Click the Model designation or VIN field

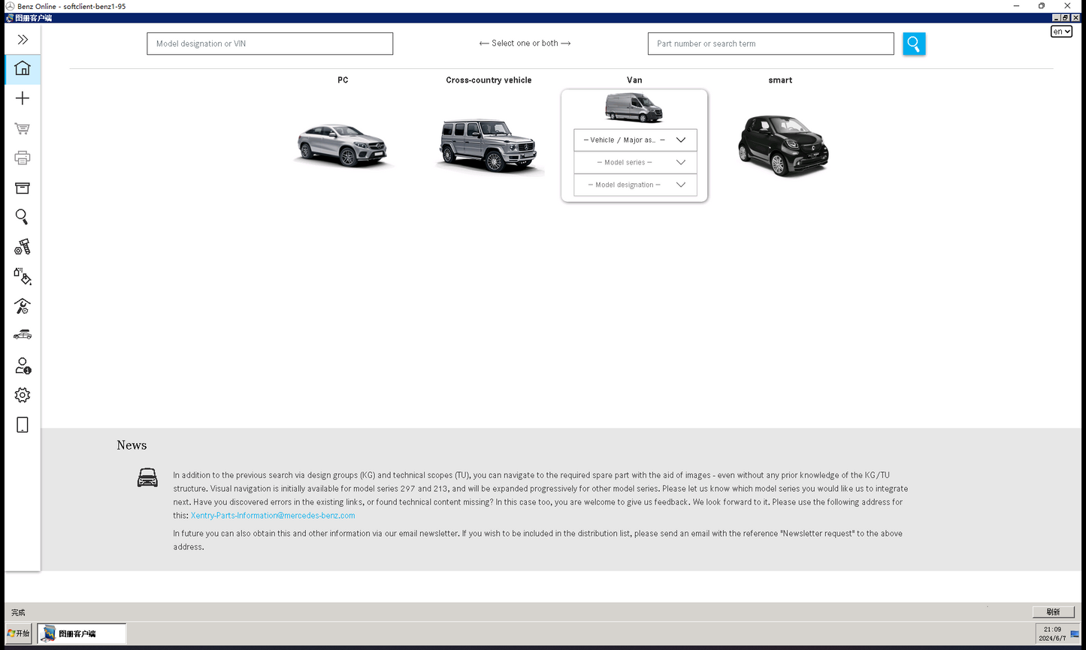pyautogui.click(x=270, y=44)
